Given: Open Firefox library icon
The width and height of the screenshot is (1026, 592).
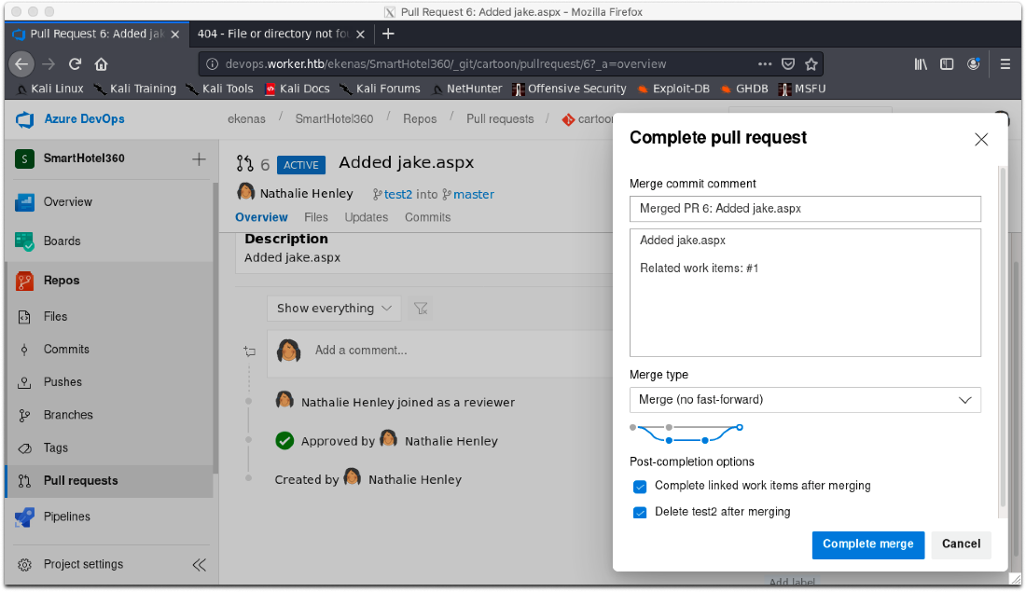Looking at the screenshot, I should 921,64.
